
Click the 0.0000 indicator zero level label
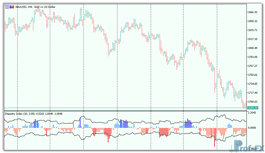(252, 128)
